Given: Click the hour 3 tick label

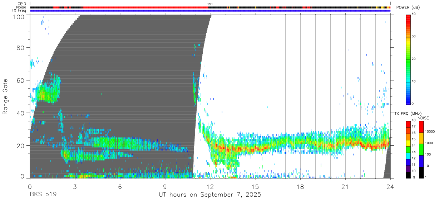Looking at the screenshot, I should pos(75,186).
